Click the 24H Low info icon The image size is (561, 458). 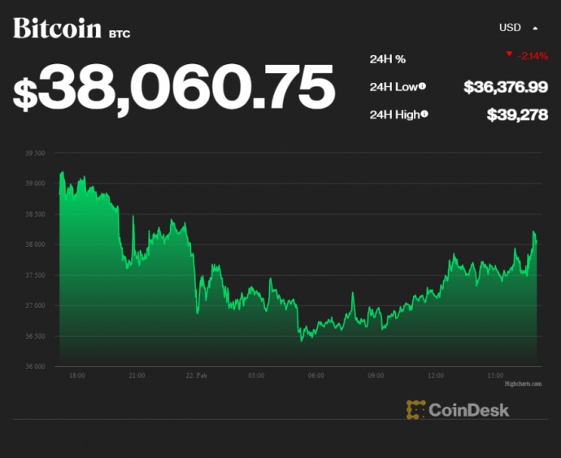[424, 87]
